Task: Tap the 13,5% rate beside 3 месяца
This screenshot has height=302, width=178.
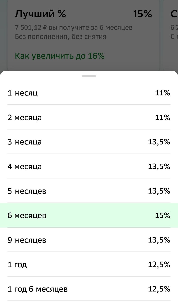Action: coord(159,142)
